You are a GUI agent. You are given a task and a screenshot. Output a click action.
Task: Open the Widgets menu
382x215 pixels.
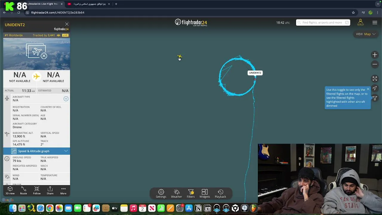pyautogui.click(x=205, y=193)
